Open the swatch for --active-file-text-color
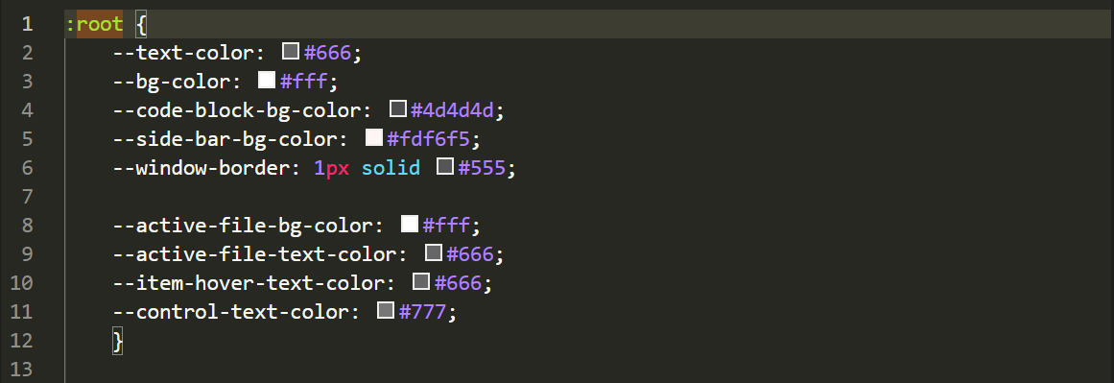 (434, 252)
